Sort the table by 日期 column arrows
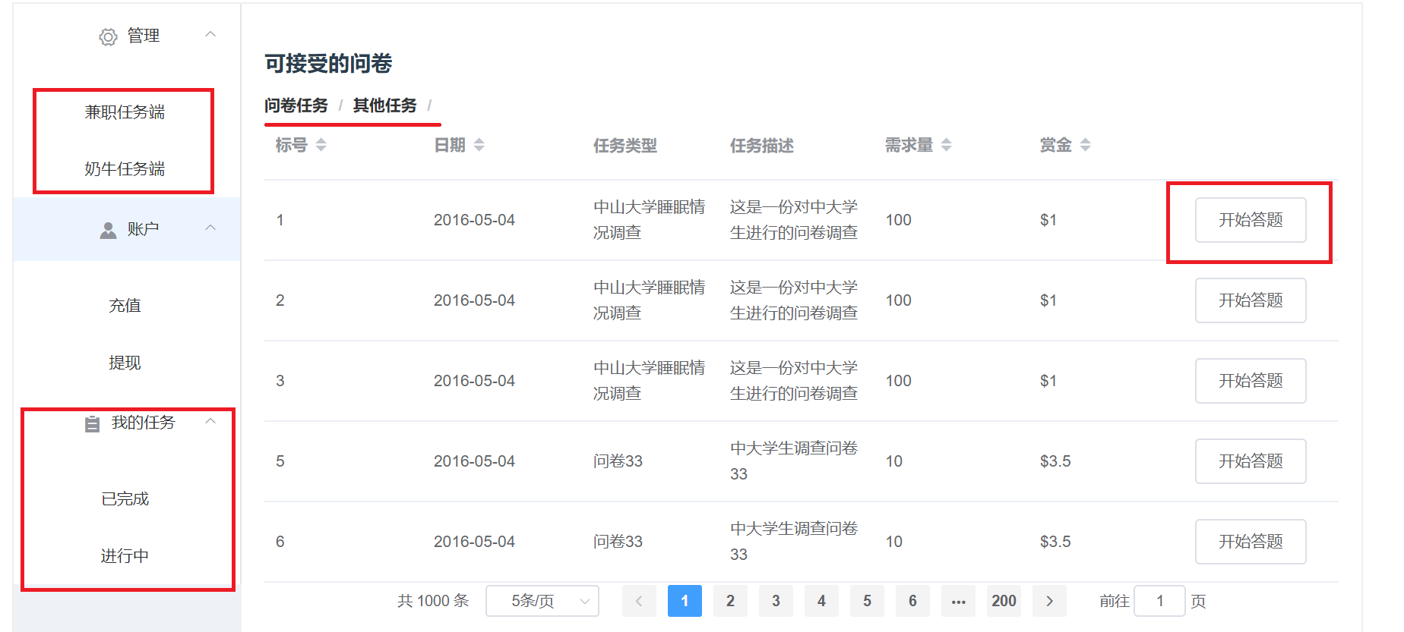This screenshot has height=632, width=1404. 479,145
